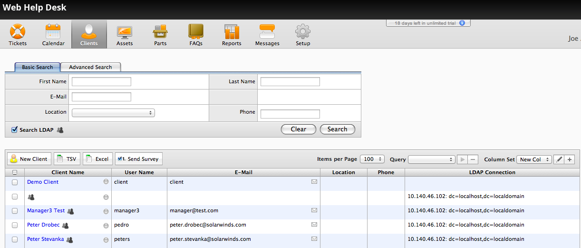Sort by the Client Name column header
This screenshot has height=248, width=581.
[x=68, y=172]
